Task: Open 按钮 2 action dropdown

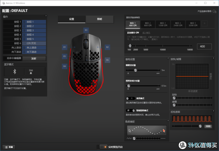Action: 34,26
